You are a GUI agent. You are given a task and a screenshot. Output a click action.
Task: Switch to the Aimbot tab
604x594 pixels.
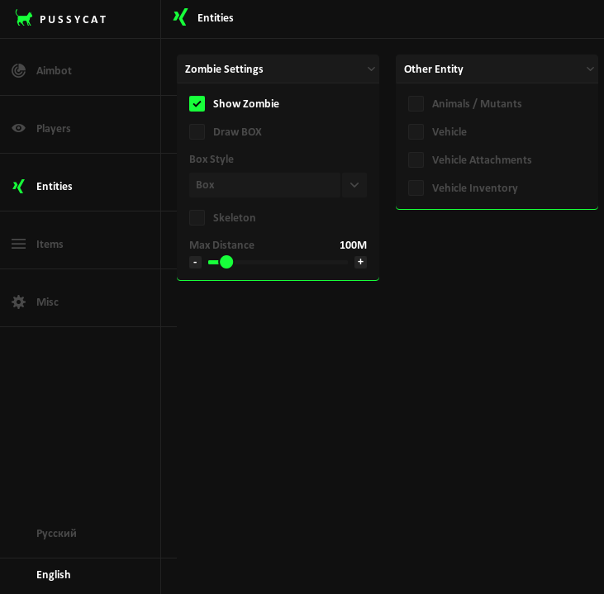[54, 70]
